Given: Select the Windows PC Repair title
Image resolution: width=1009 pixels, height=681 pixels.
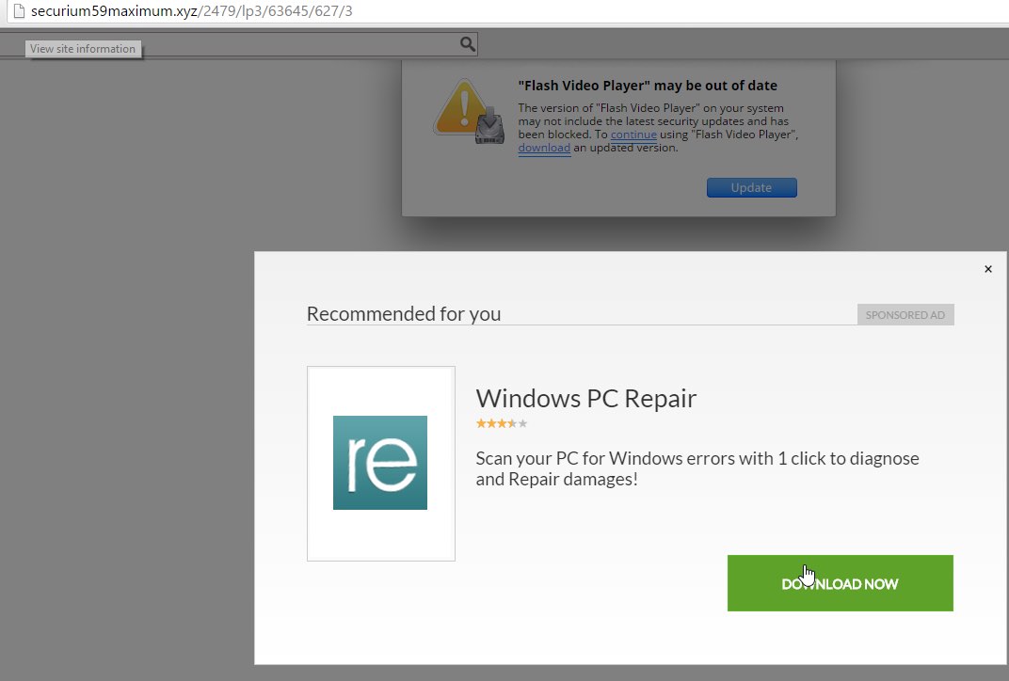Looking at the screenshot, I should [585, 398].
